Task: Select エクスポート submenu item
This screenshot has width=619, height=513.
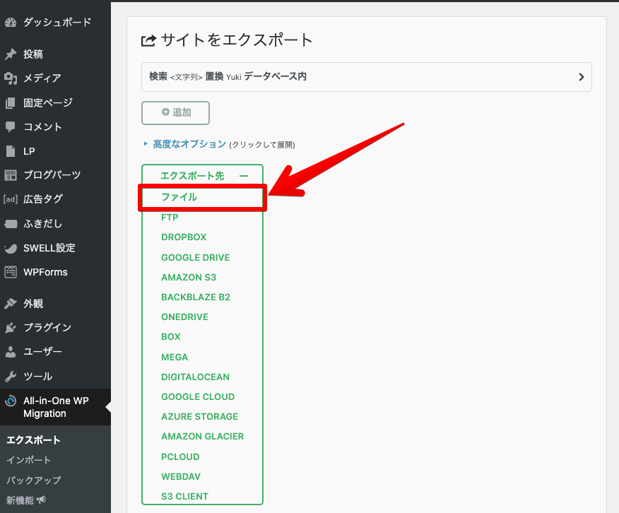Action: pyautogui.click(x=33, y=440)
